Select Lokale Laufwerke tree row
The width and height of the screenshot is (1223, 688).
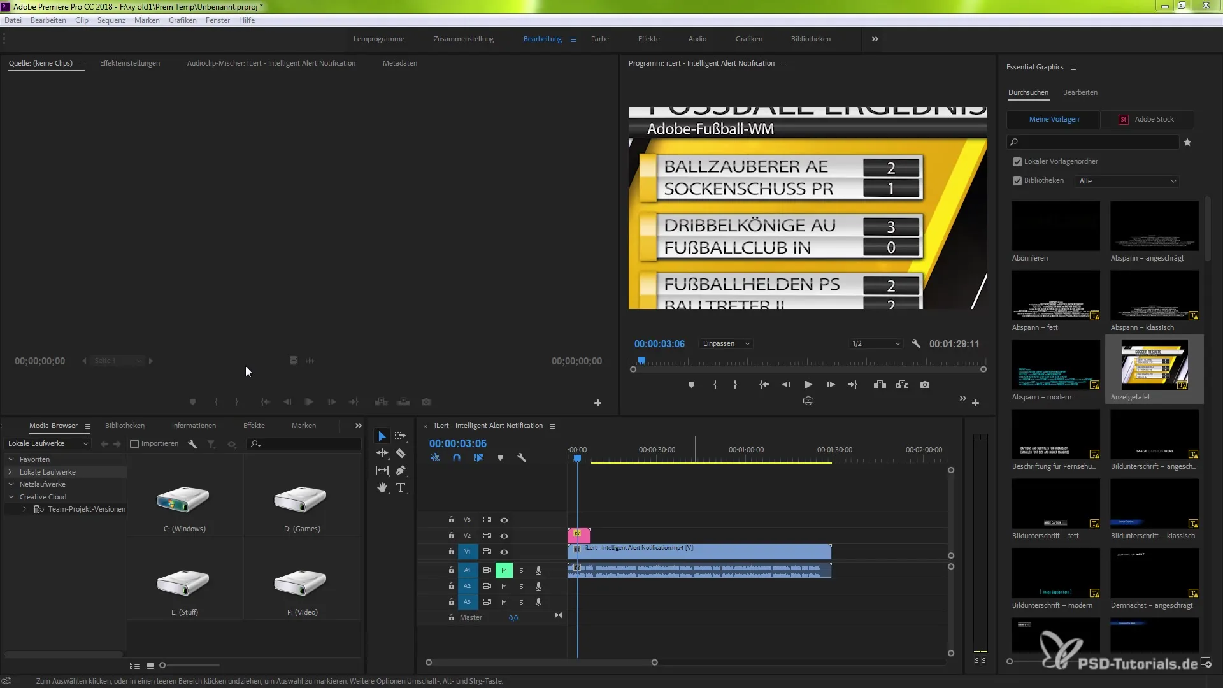[66, 472]
